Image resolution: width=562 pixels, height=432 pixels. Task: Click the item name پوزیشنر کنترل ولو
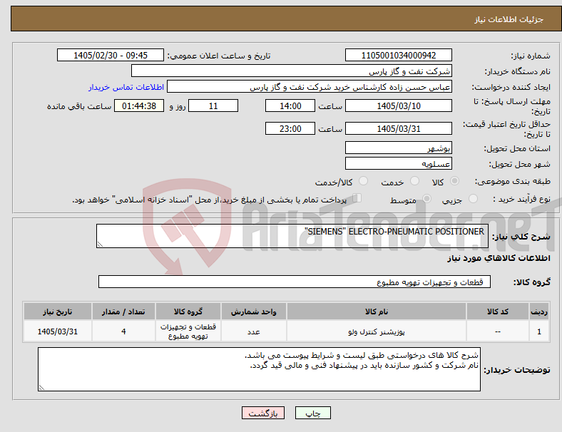[377, 331]
